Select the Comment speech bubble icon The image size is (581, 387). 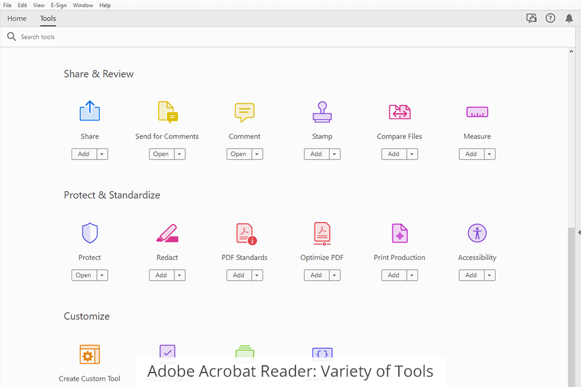tap(245, 112)
